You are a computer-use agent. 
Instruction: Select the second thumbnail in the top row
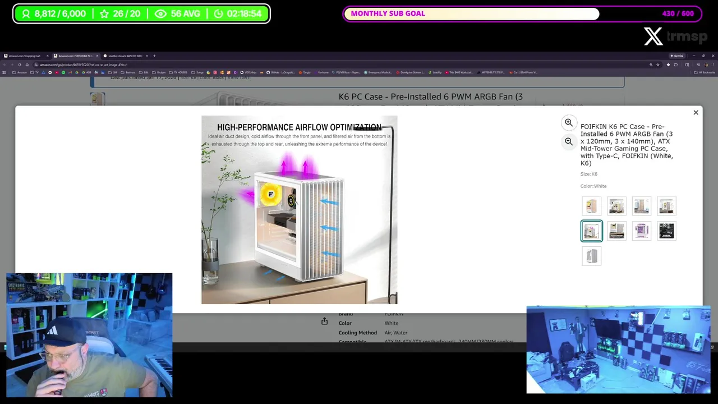[x=616, y=206]
